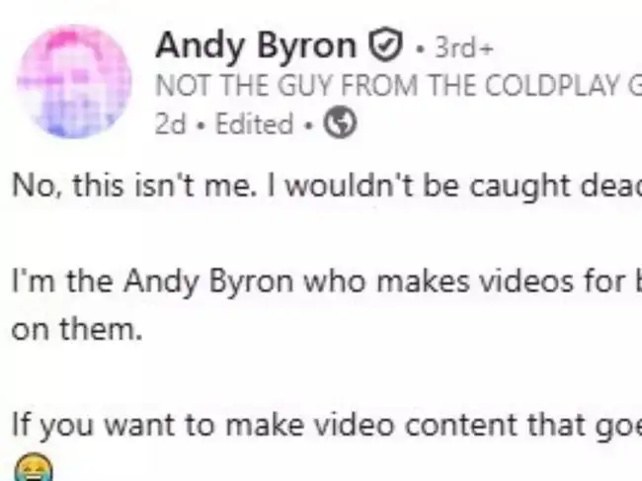The width and height of the screenshot is (642, 481).
Task: Click "Byron" in the post body text
Action: pos(251,282)
